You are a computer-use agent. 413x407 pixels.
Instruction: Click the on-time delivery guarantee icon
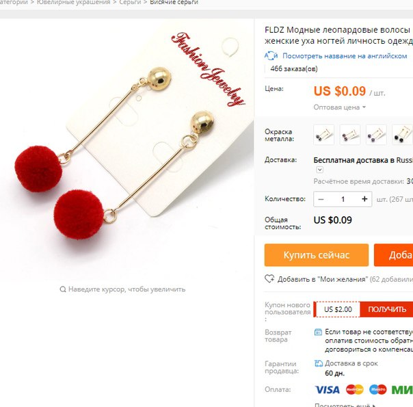click(x=319, y=363)
